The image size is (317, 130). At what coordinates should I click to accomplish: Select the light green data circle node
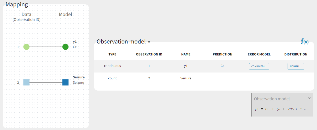26,47
